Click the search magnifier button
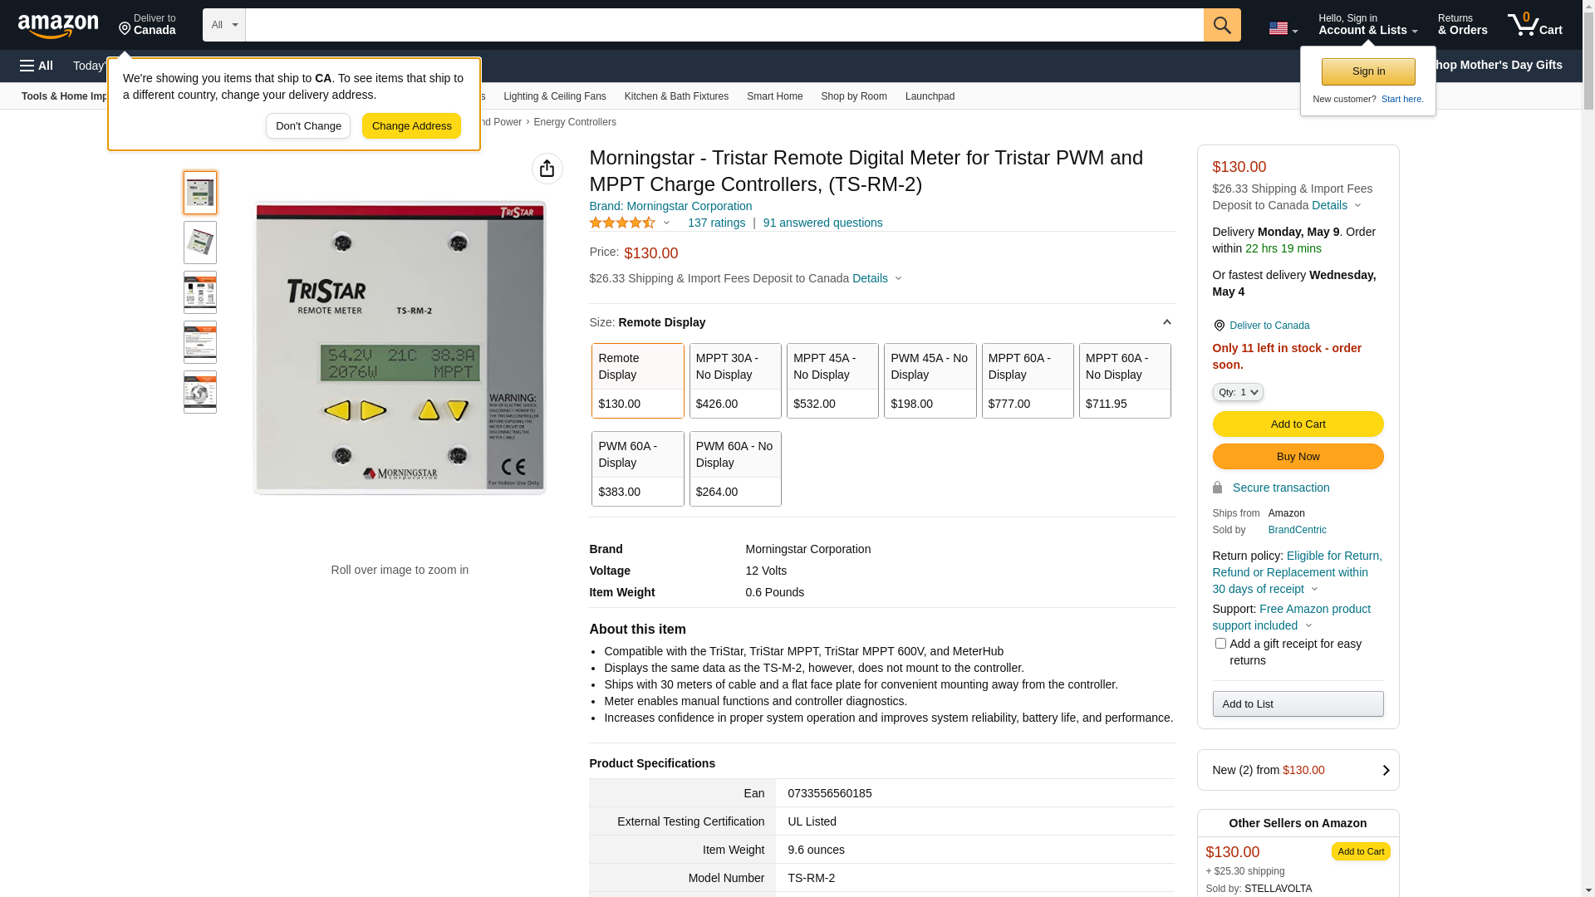Viewport: 1595px width, 897px height. pos(1222,25)
